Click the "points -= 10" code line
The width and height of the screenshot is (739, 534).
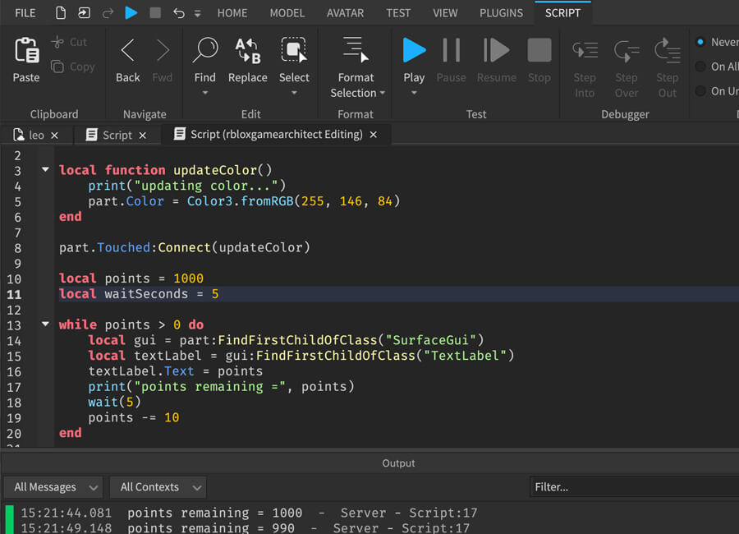tap(133, 417)
